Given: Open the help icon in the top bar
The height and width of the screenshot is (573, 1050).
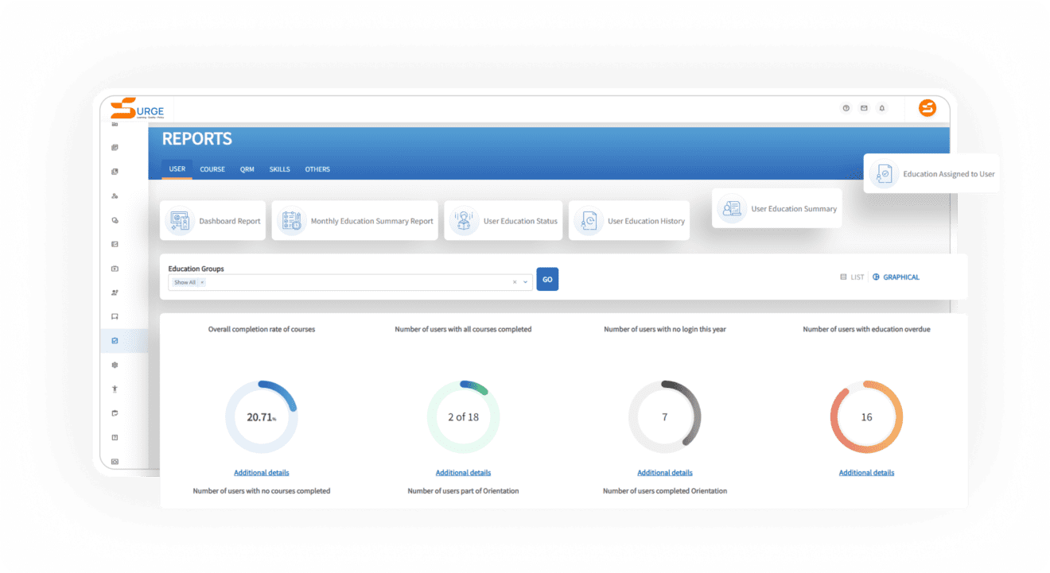Looking at the screenshot, I should 846,108.
